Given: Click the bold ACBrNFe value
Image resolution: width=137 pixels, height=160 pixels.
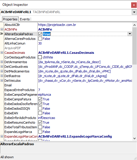Looking at the screenshot, I should coord(45,29).
